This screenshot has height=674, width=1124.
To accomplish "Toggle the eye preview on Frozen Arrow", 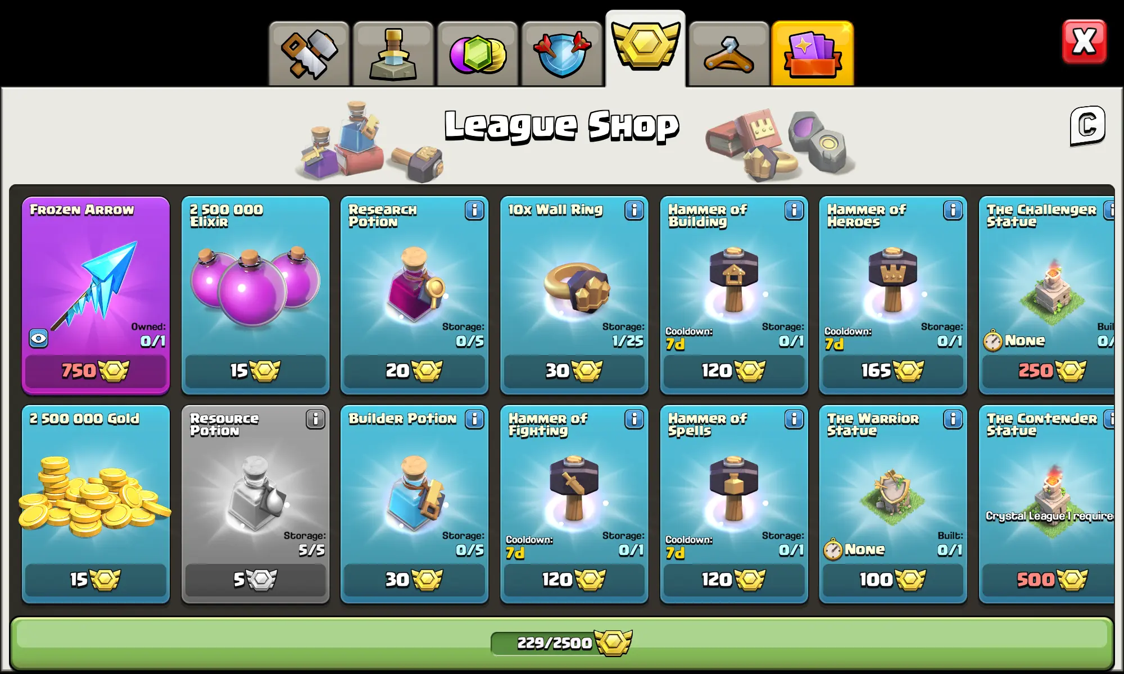I will tap(39, 338).
